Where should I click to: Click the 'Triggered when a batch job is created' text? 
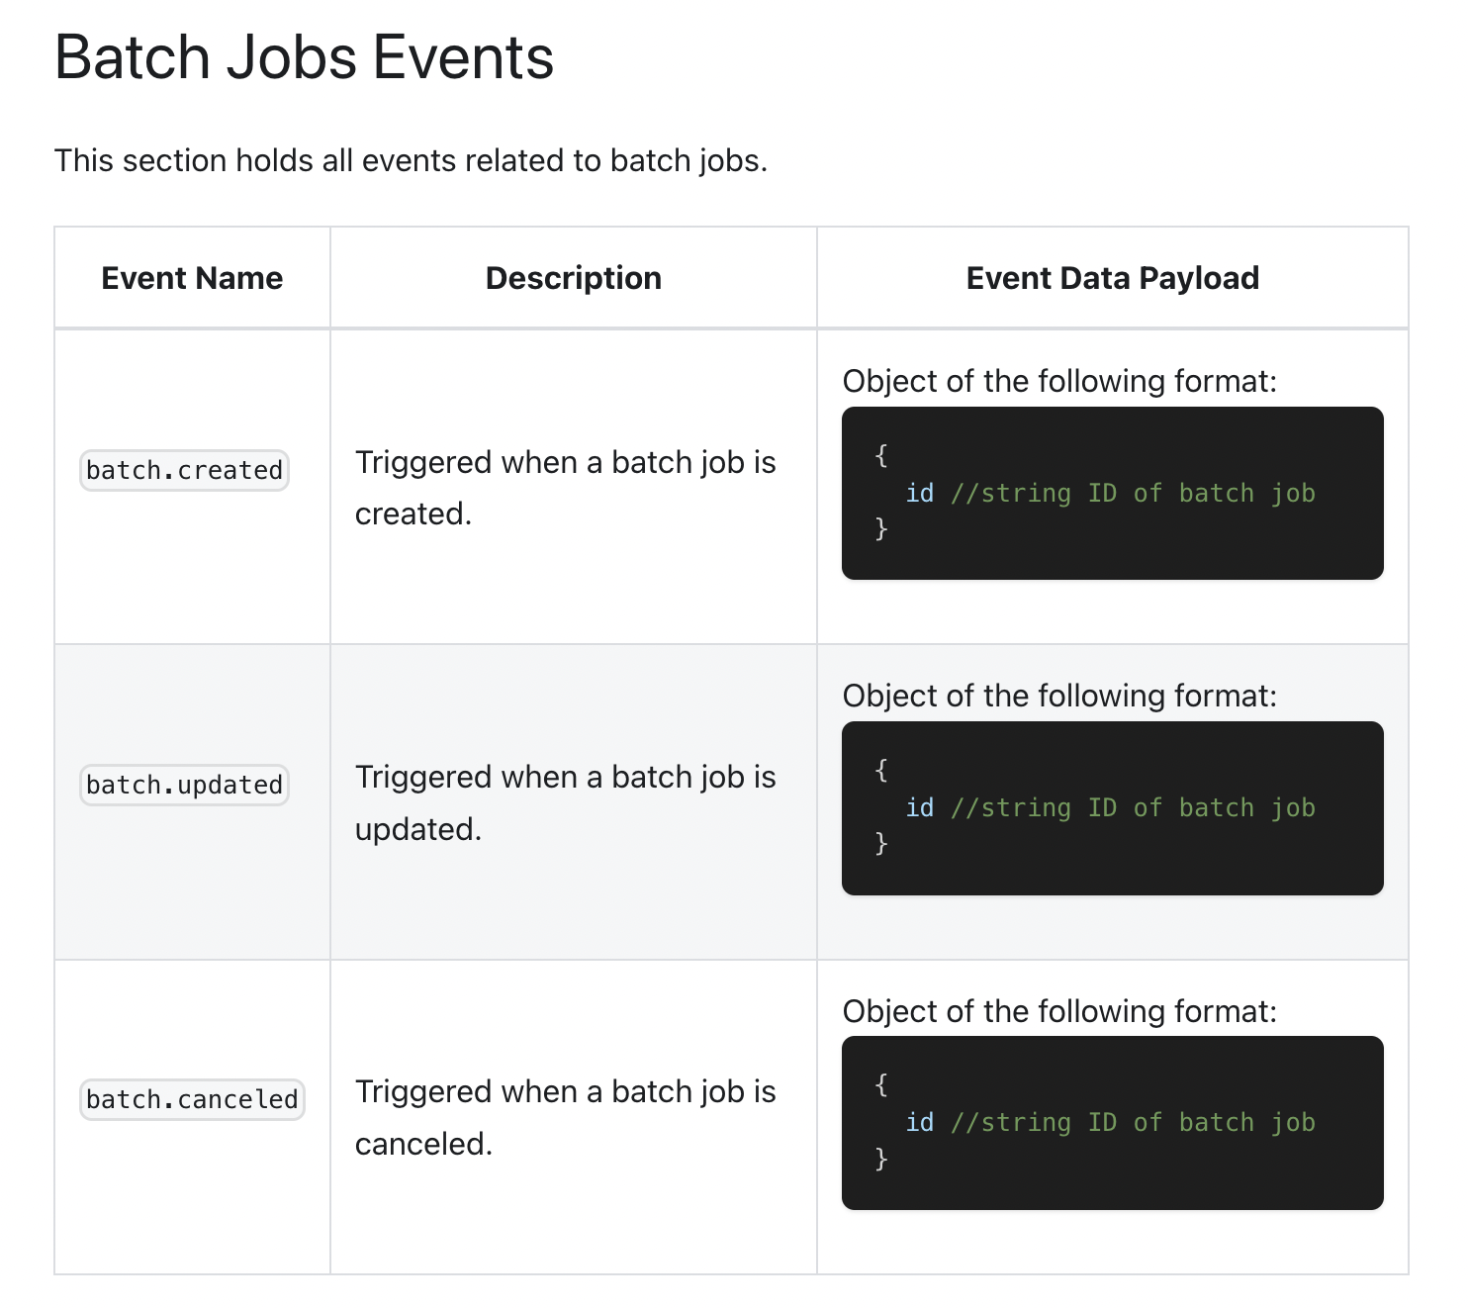(566, 488)
